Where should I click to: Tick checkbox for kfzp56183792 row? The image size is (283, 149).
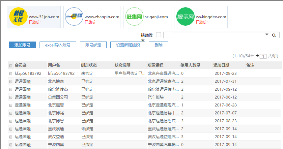pos(11,74)
